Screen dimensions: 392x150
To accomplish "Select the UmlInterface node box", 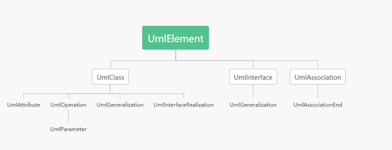I will click(x=253, y=77).
